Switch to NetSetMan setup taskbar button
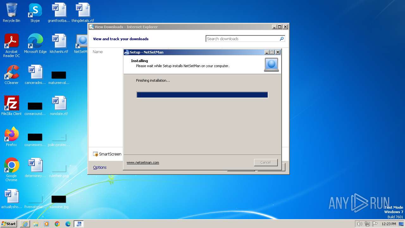This screenshot has width=405, height=228. 79,224
